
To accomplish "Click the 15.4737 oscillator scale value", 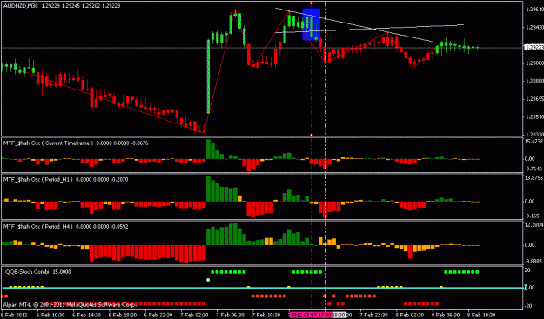I will tap(534, 142).
